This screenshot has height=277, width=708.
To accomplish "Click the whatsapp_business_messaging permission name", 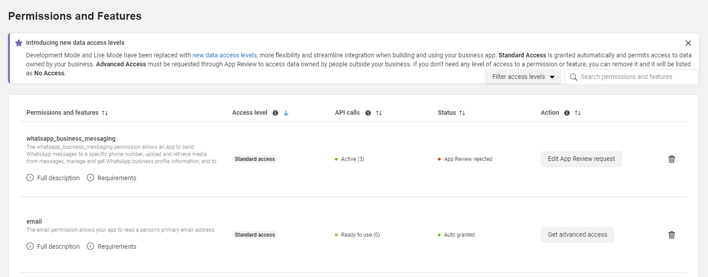I will [x=71, y=138].
